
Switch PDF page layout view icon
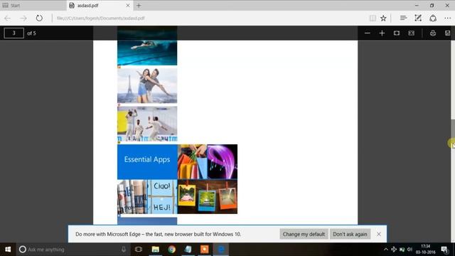[x=411, y=33]
